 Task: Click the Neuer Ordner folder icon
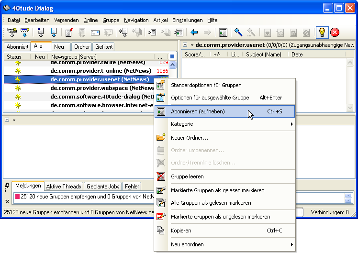pos(161,138)
